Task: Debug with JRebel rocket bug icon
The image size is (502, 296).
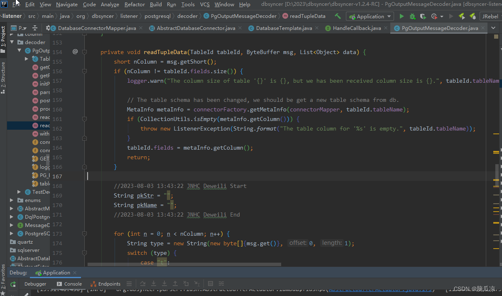Action: (x=473, y=16)
